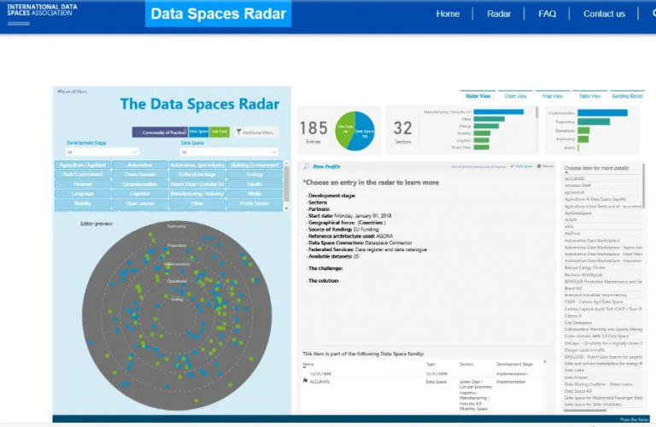Click the Item Profile magnifier icon
Viewport: 656px width, 427px height.
(307, 167)
